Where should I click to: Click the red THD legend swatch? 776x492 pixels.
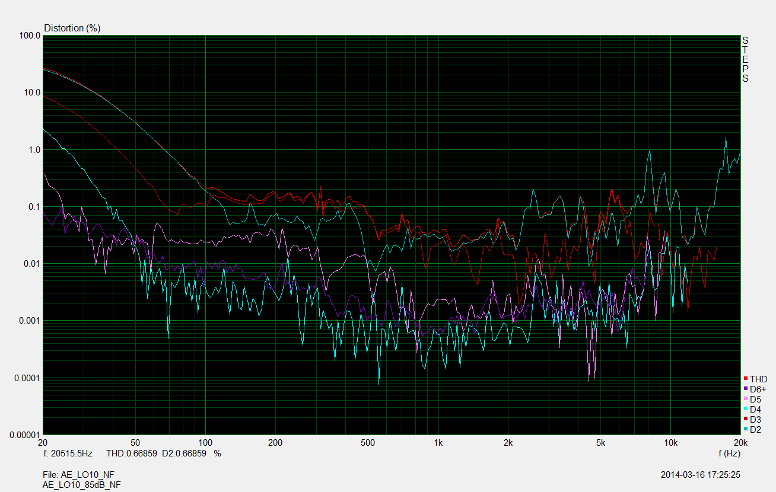point(745,379)
